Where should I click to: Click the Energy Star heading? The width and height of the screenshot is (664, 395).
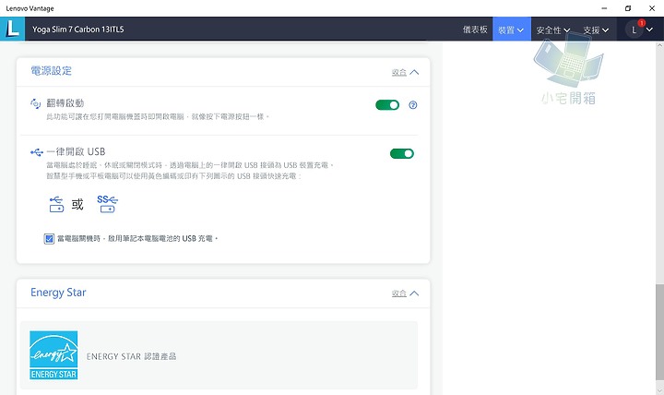58,293
